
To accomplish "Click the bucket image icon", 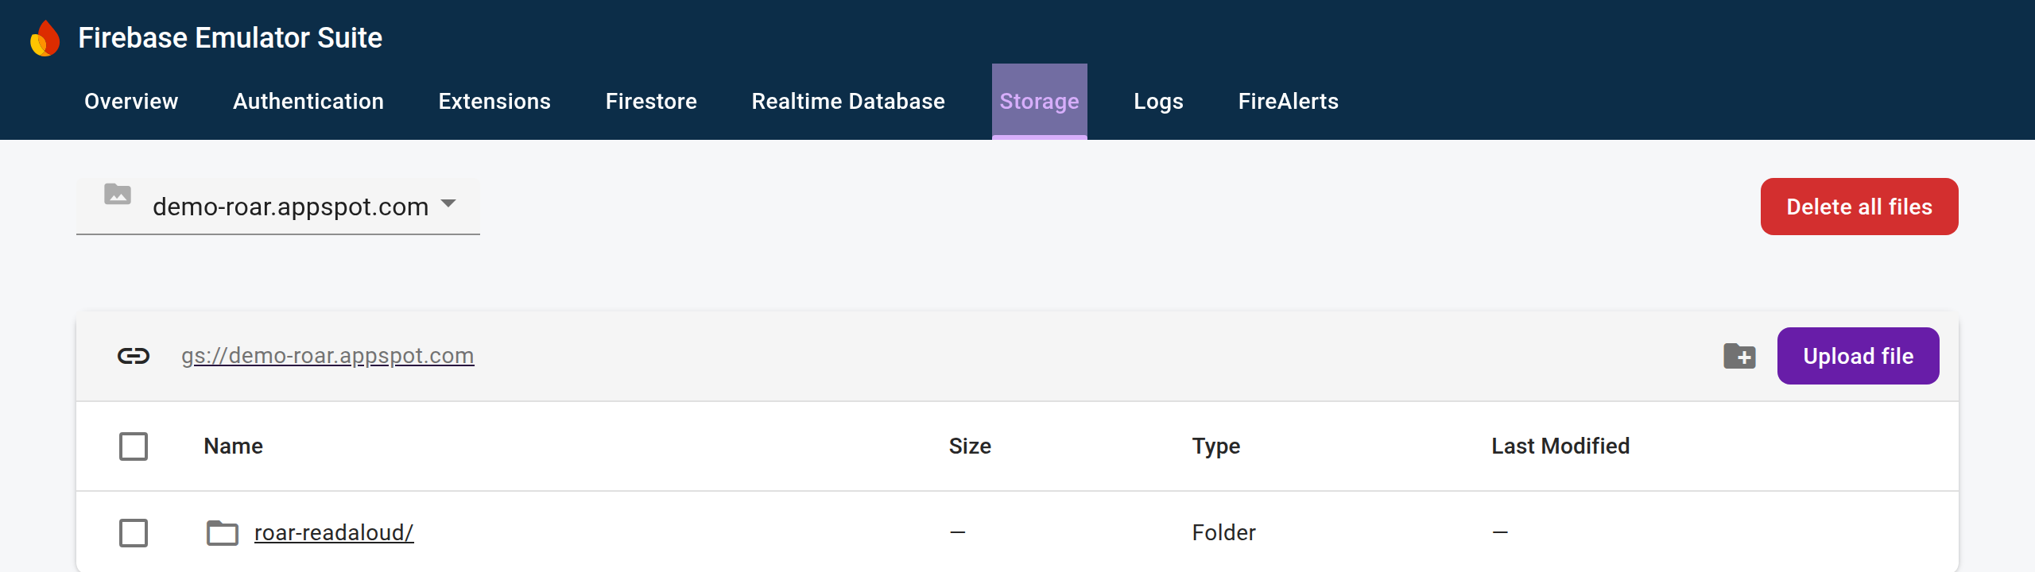I will (x=118, y=194).
